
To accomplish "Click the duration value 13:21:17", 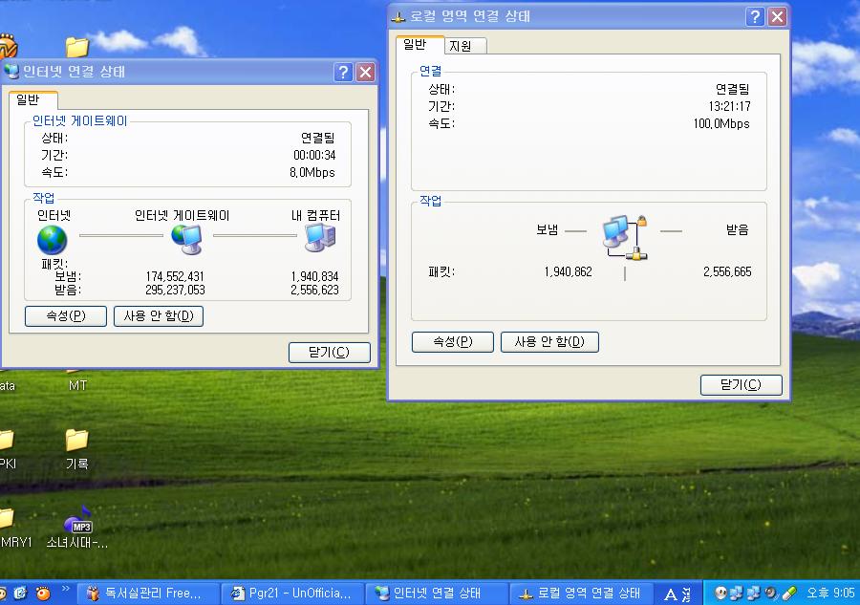I will (x=729, y=106).
